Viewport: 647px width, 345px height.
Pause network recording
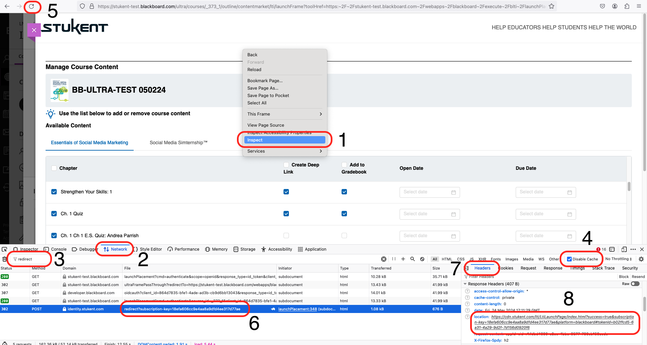(x=394, y=259)
